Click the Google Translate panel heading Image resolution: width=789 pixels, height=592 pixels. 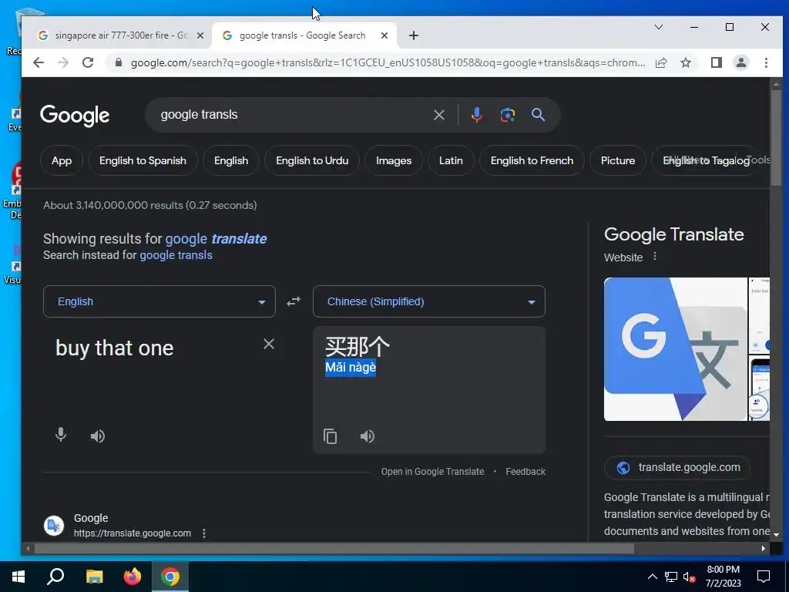[x=673, y=234]
